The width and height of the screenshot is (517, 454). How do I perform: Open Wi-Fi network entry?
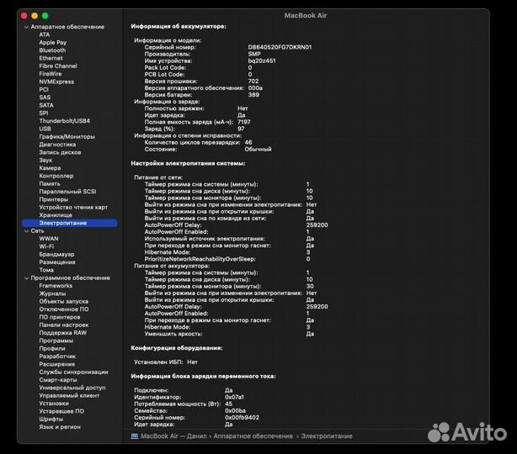[46, 246]
